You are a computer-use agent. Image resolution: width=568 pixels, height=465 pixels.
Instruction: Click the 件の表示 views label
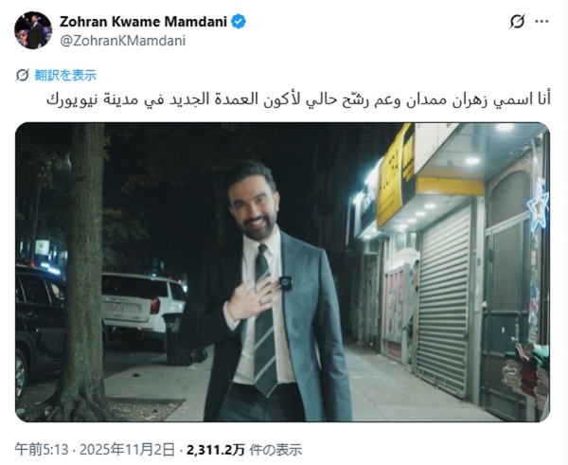(x=275, y=450)
